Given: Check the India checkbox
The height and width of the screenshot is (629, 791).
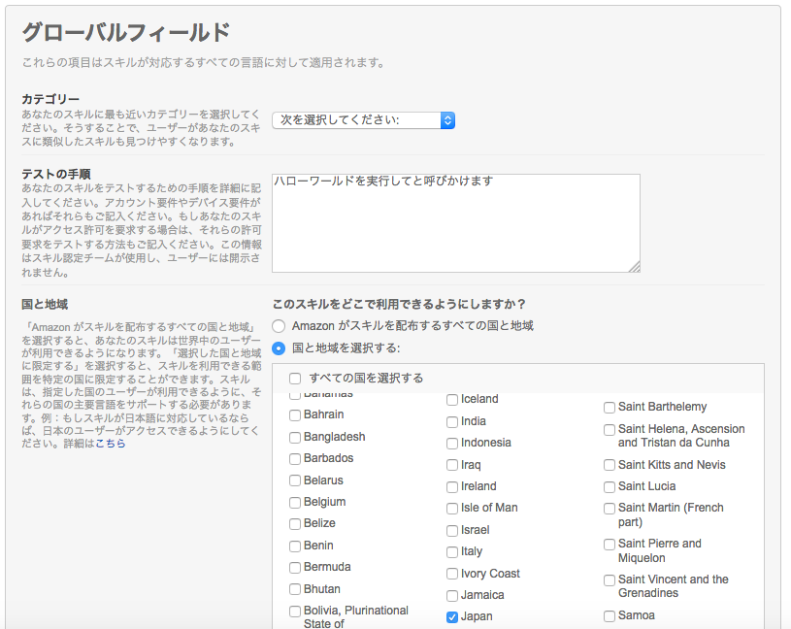Looking at the screenshot, I should click(452, 421).
